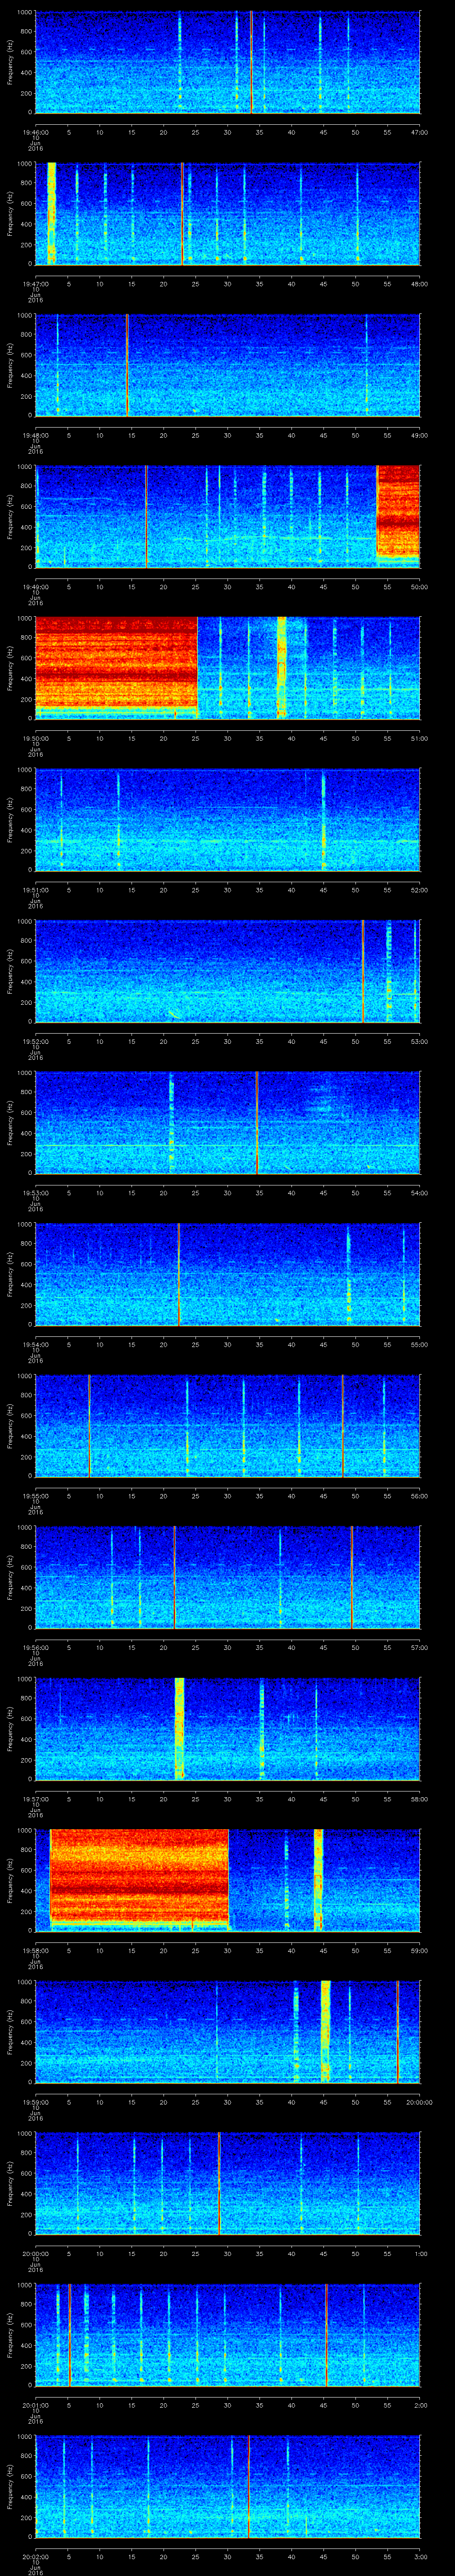The height and width of the screenshot is (2576, 455).
Task: Click the '19:50:00' start time label
Action: pyautogui.click(x=35, y=738)
